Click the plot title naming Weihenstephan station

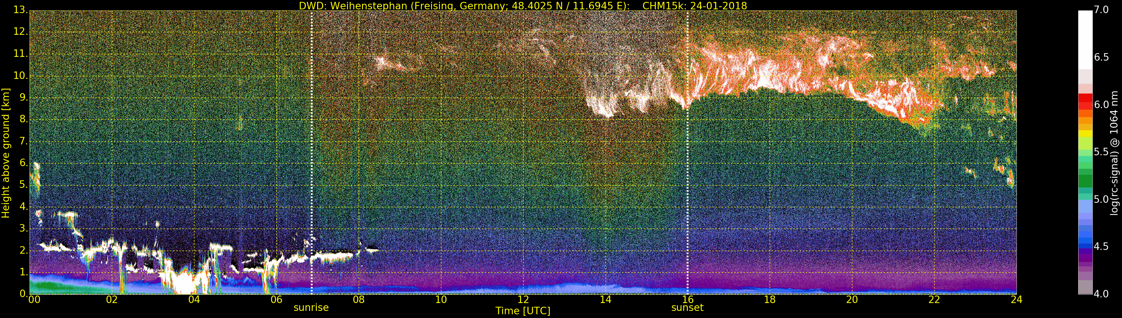coord(523,6)
